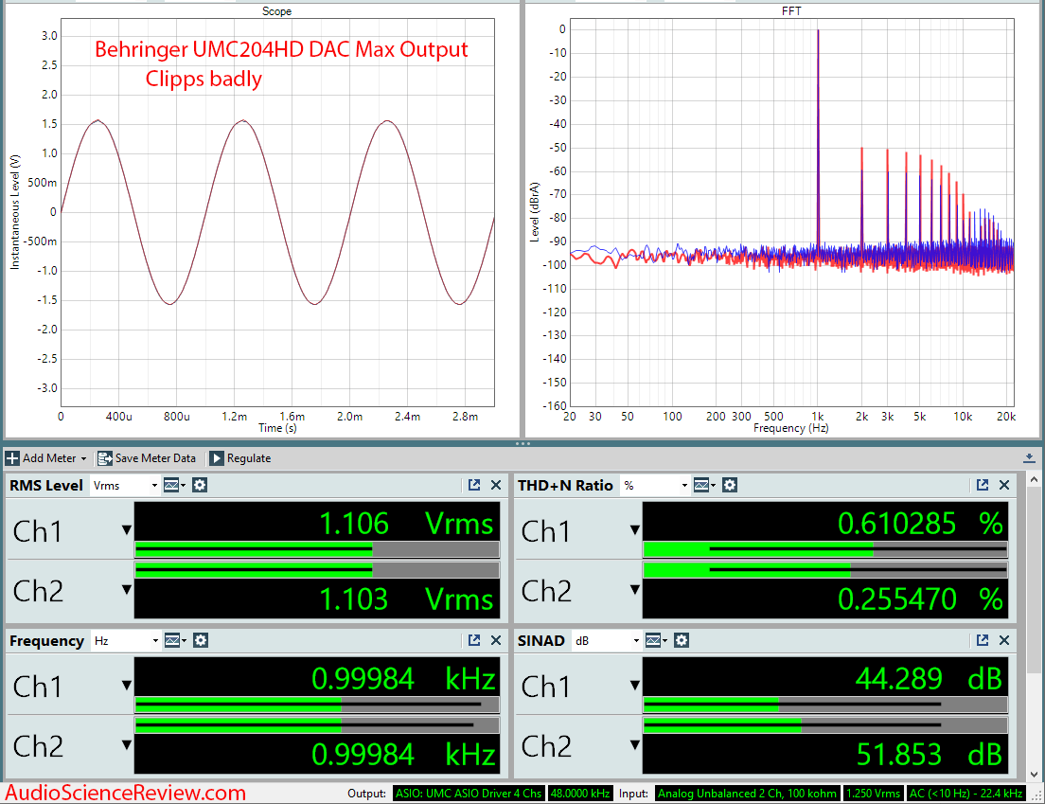Image resolution: width=1045 pixels, height=804 pixels.
Task: Expand RMS Level Ch2 channel arrow
Action: [x=127, y=590]
